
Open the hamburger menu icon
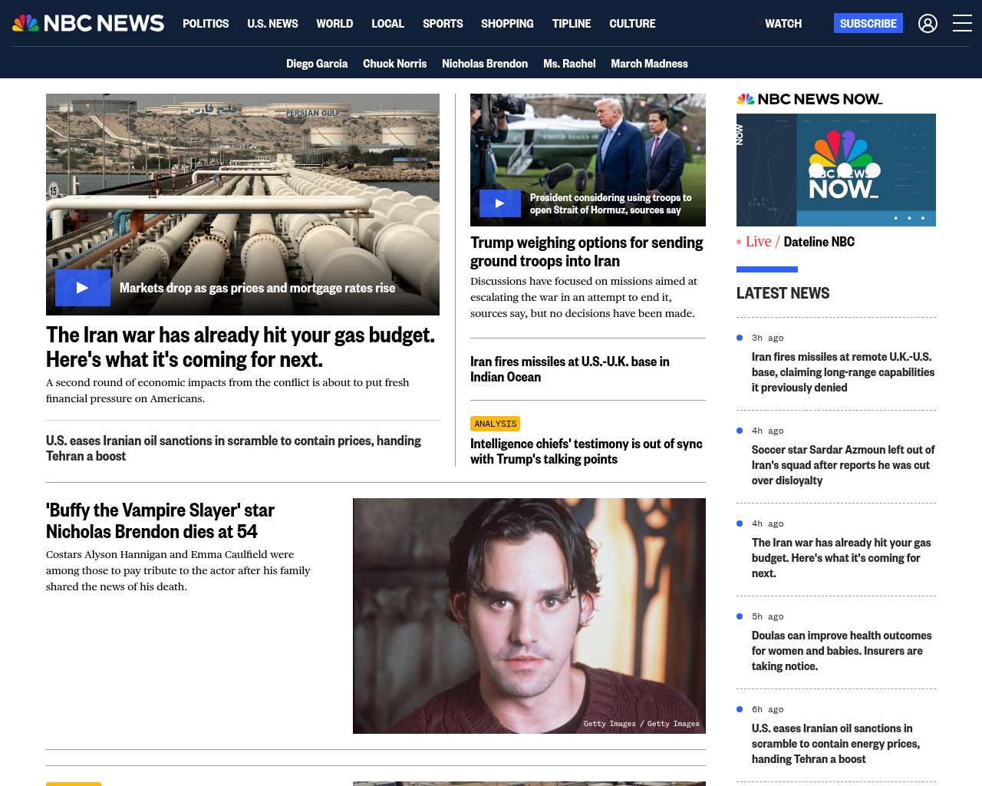[x=962, y=24]
